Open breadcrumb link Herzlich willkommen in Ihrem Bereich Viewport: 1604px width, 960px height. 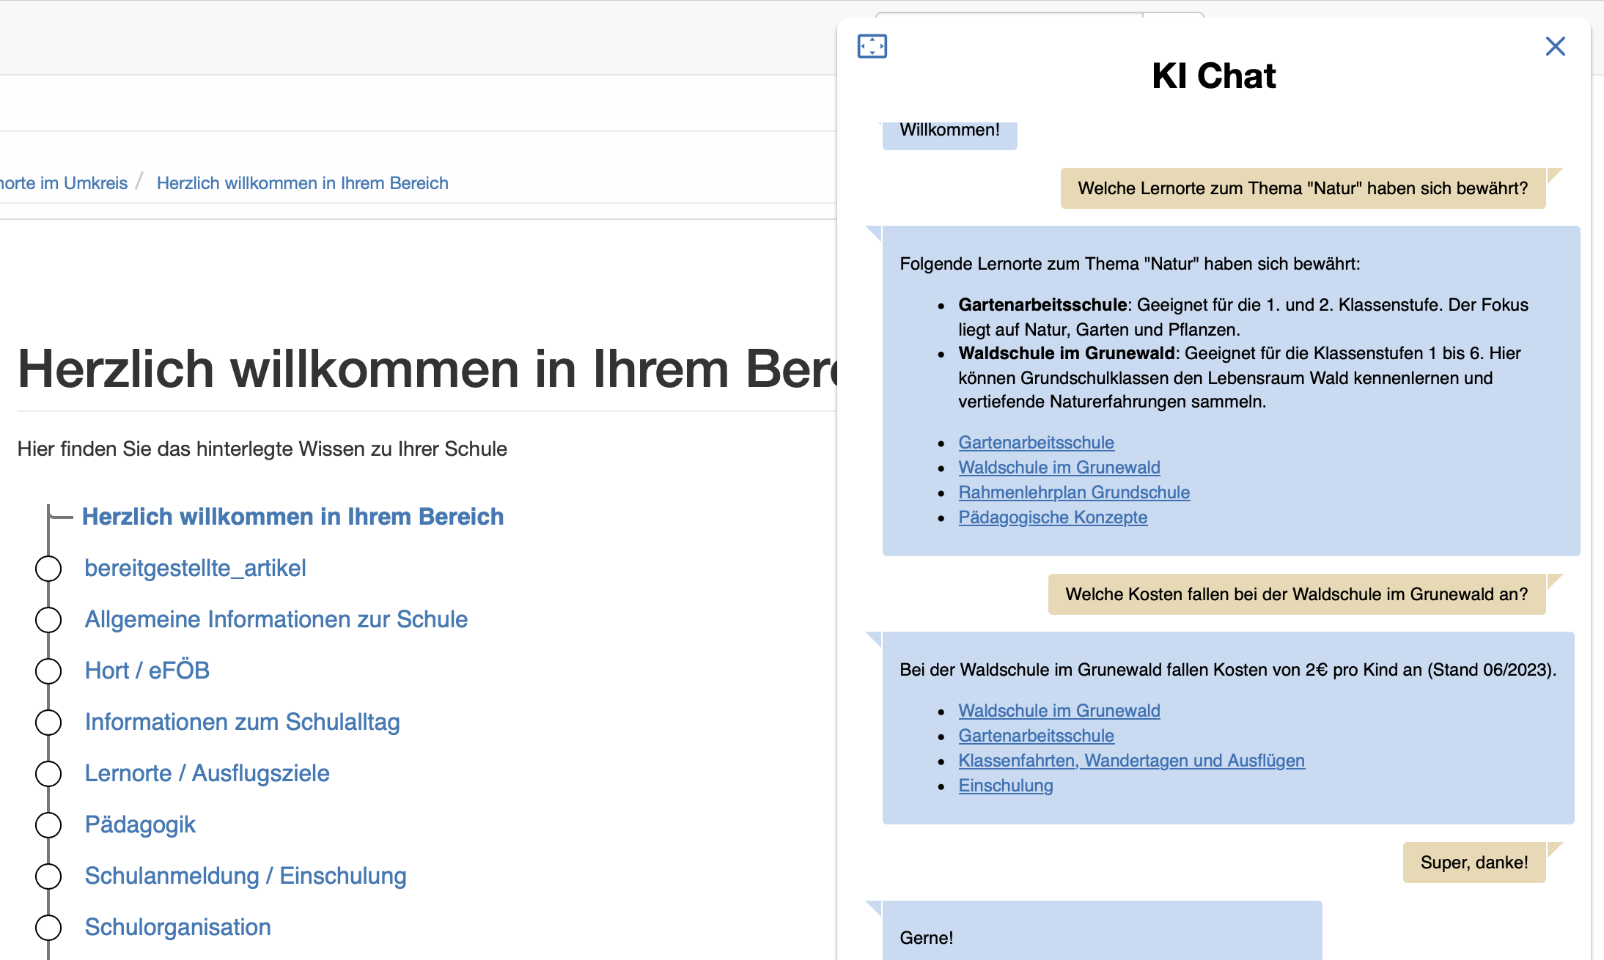click(x=302, y=183)
